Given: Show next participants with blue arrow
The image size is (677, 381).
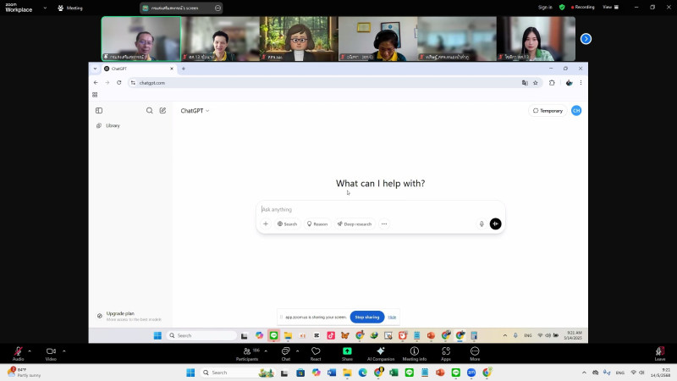Looking at the screenshot, I should coord(586,39).
